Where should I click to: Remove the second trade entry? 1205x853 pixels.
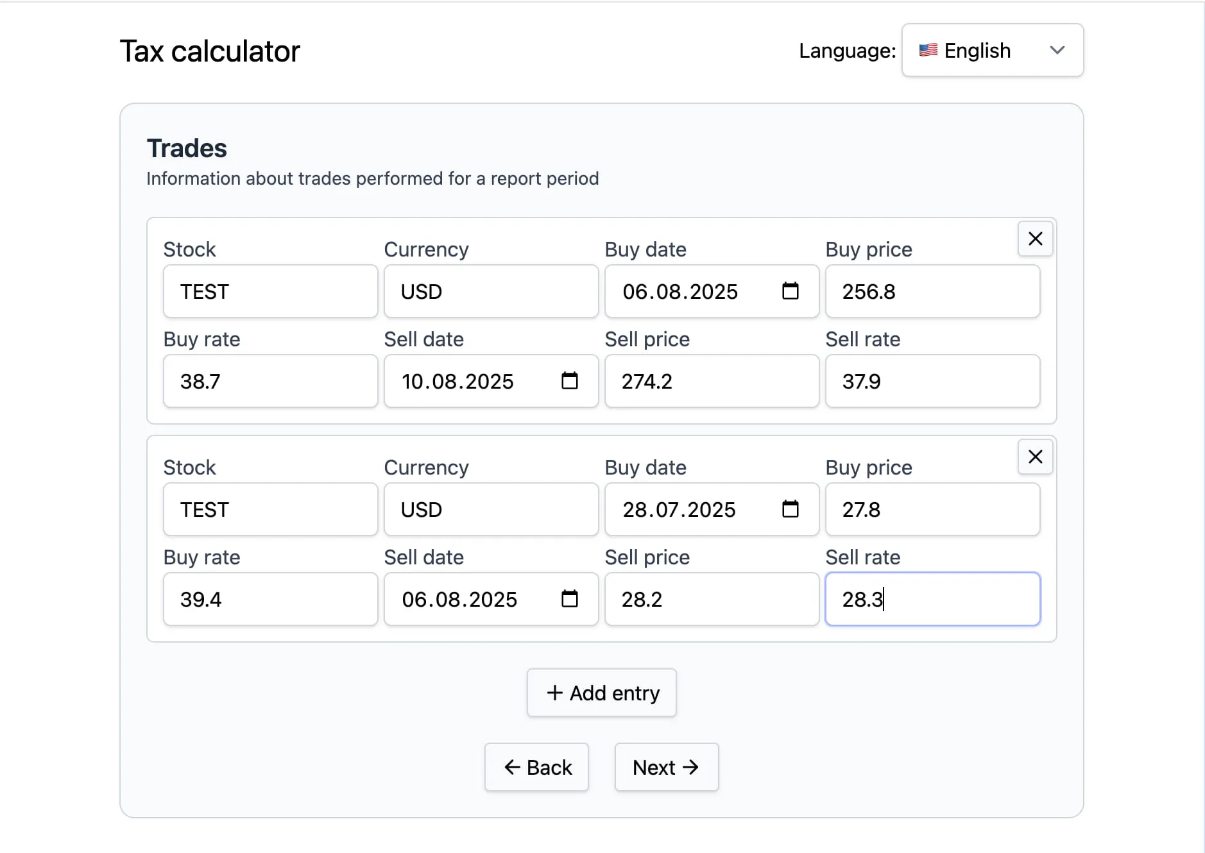1034,457
